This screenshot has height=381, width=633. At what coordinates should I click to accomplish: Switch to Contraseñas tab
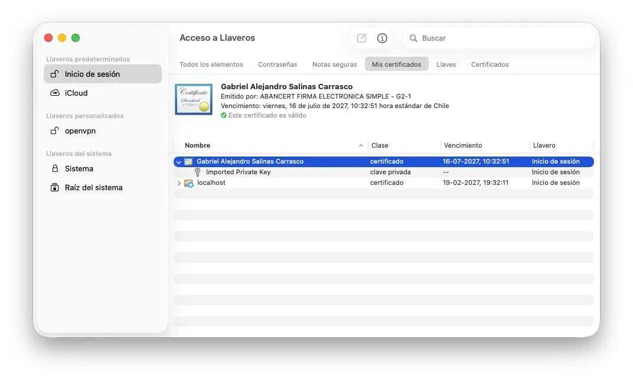click(x=278, y=64)
